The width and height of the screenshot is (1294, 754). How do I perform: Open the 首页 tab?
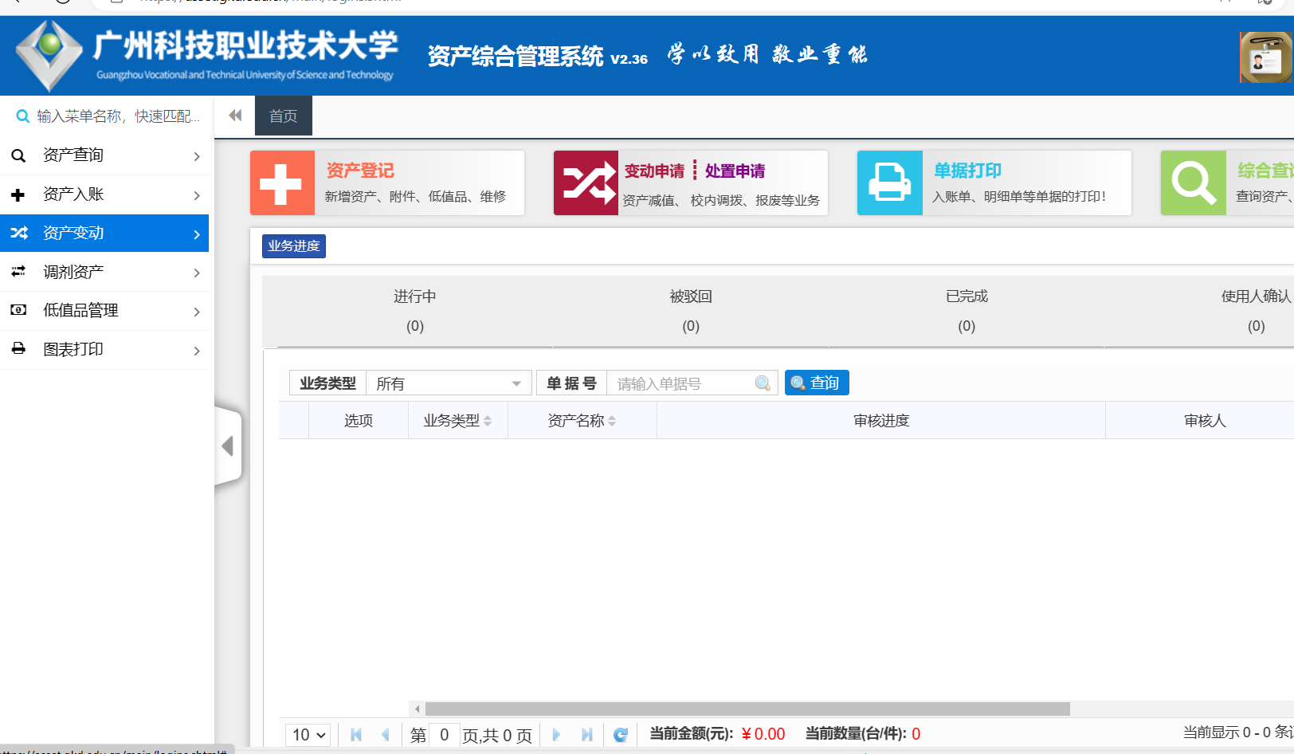pyautogui.click(x=283, y=116)
